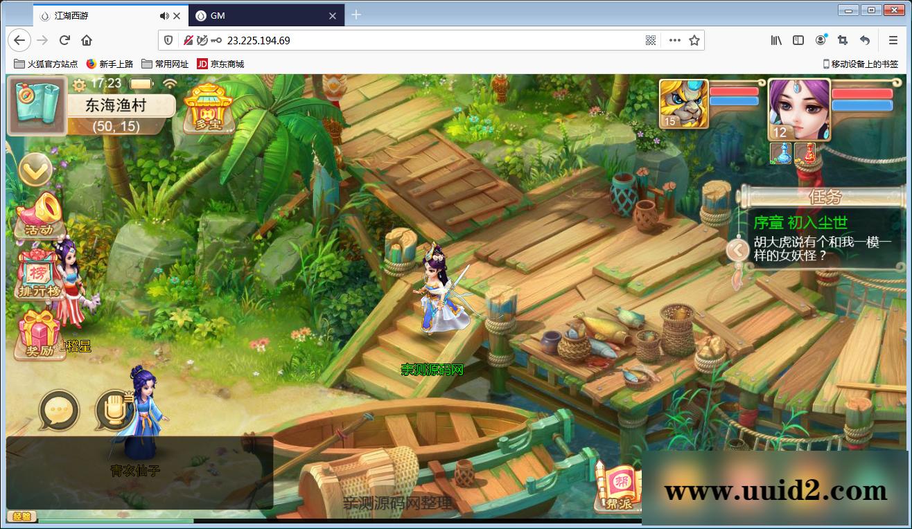Open the 常用网址 bookmarks folder
This screenshot has height=529, width=912.
coord(165,64)
